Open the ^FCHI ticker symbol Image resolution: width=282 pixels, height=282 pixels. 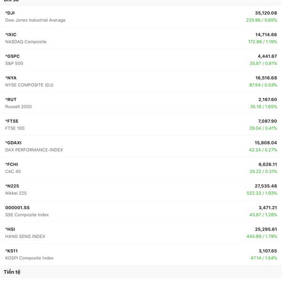pos(12,164)
